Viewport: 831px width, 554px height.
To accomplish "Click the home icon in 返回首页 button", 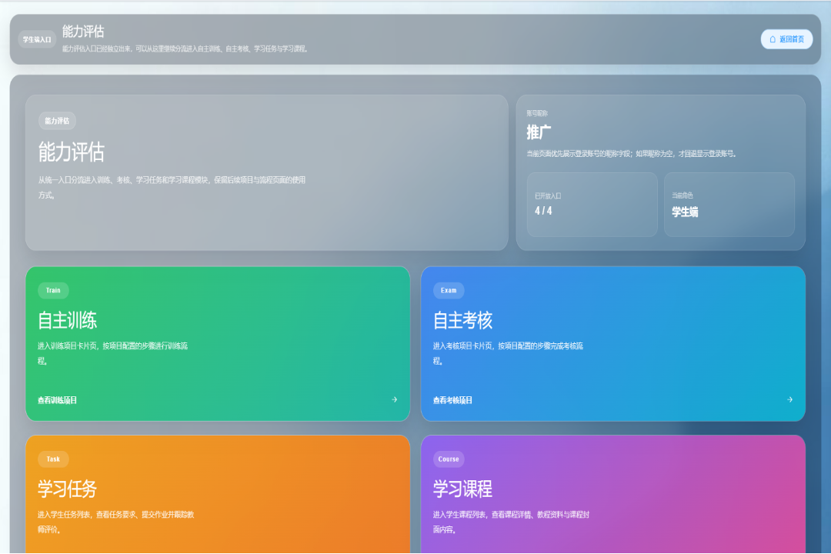I will coord(773,39).
